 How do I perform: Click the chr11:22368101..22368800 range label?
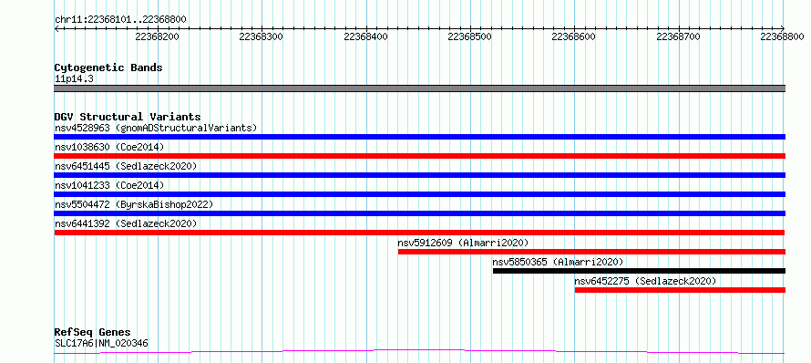coord(120,20)
